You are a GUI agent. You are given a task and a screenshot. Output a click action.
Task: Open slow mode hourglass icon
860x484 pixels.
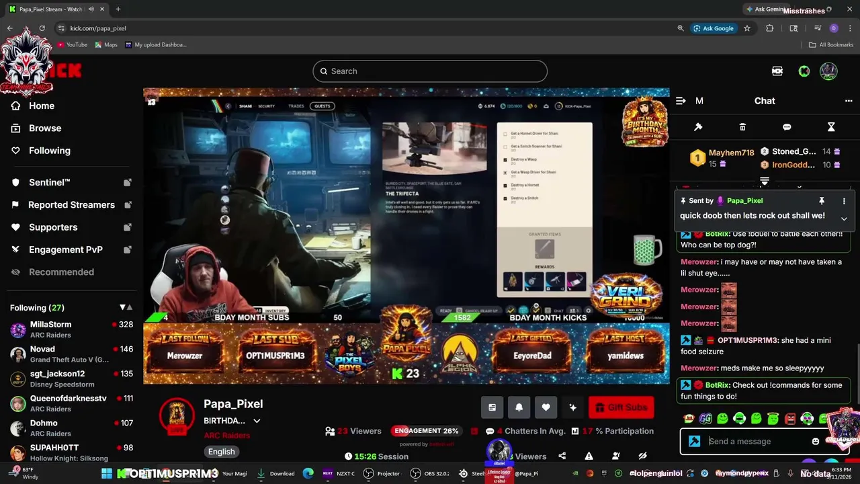[x=831, y=127]
